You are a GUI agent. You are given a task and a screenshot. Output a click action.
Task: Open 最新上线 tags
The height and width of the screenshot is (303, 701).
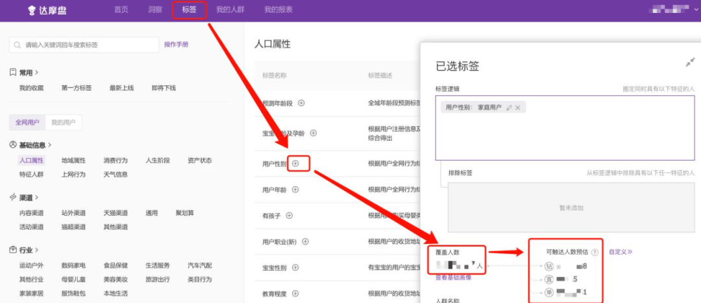pos(121,88)
